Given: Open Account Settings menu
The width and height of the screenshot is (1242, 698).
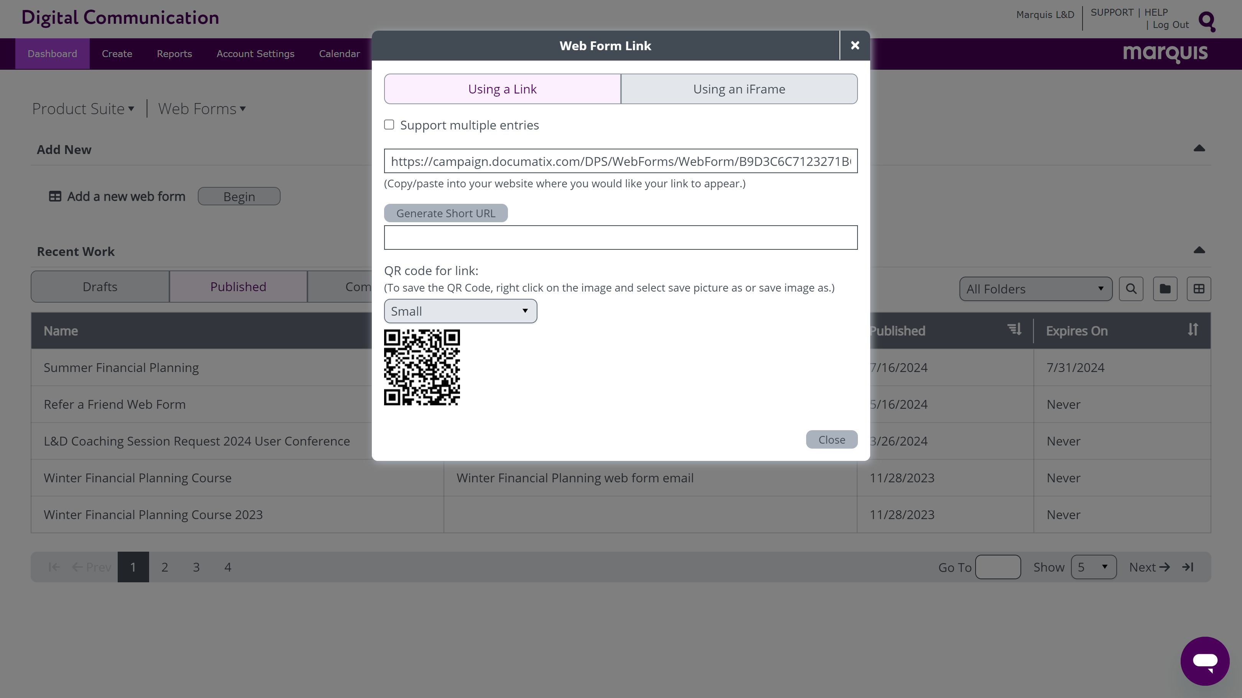Looking at the screenshot, I should (x=255, y=54).
